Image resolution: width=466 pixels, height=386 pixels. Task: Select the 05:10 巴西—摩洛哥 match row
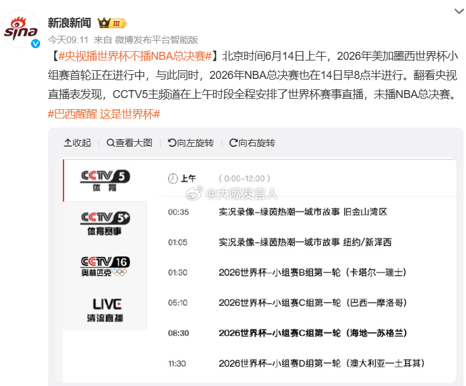click(x=307, y=303)
